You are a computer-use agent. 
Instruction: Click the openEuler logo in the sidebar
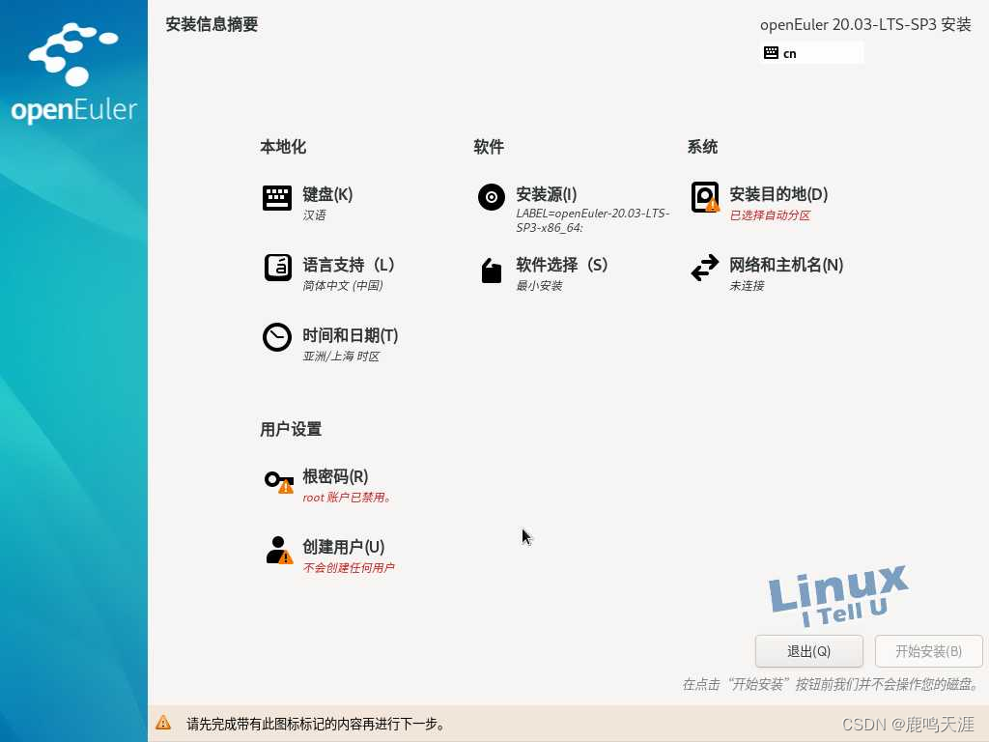pyautogui.click(x=73, y=73)
